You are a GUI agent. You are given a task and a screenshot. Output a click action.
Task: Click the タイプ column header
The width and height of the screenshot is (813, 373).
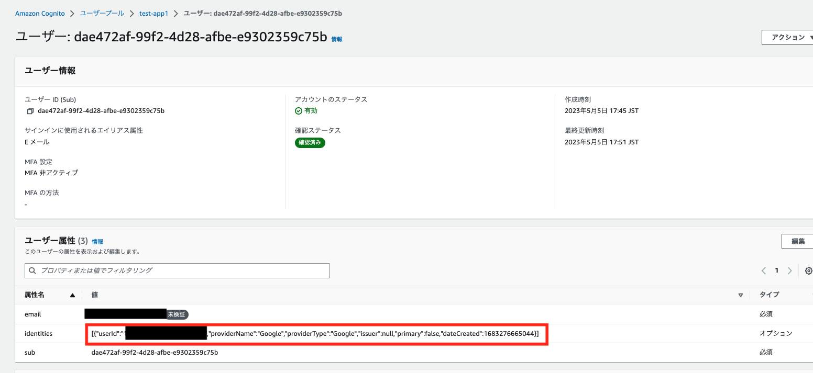[x=769, y=295]
